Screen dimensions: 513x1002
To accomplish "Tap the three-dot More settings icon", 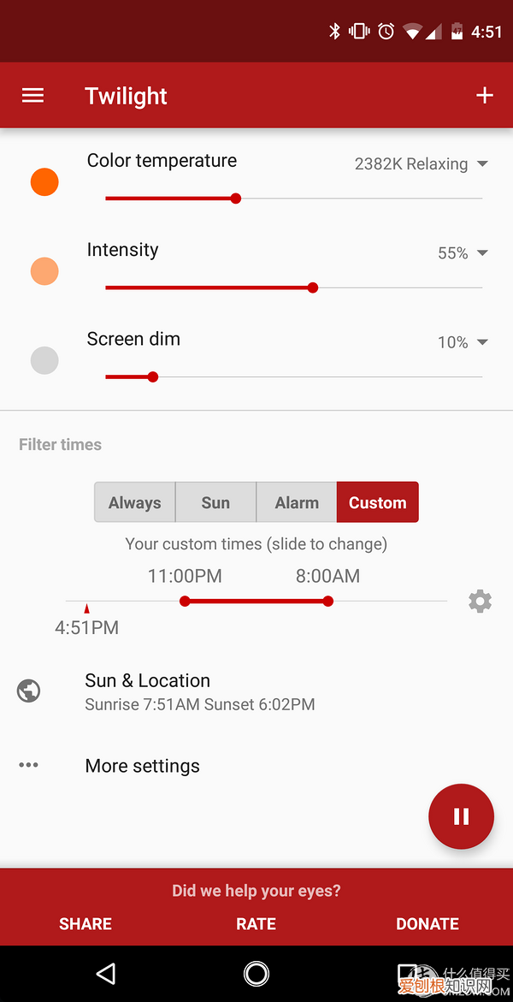I will [29, 765].
